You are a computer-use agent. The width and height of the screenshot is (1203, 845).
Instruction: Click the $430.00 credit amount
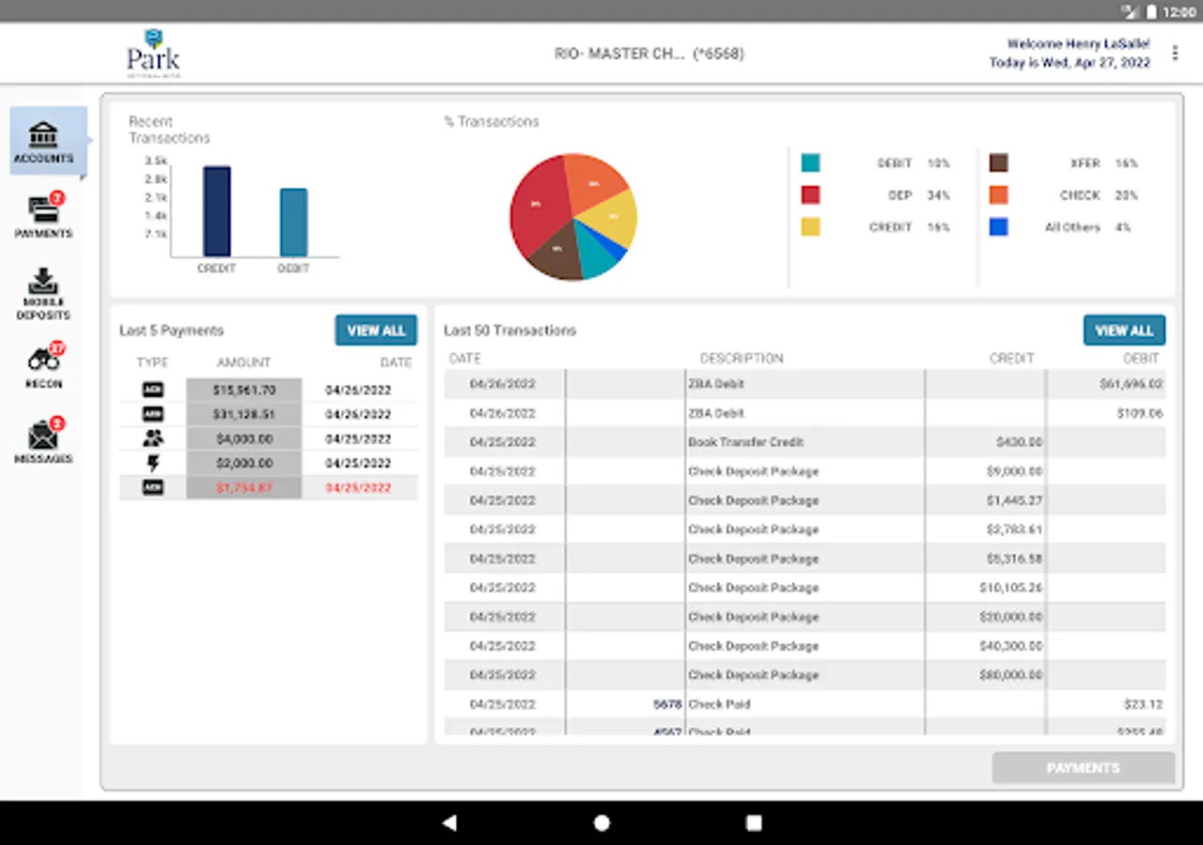[1019, 442]
